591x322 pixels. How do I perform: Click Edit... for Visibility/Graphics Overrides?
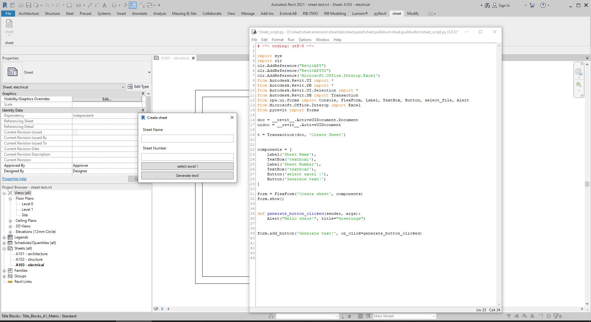click(x=107, y=99)
